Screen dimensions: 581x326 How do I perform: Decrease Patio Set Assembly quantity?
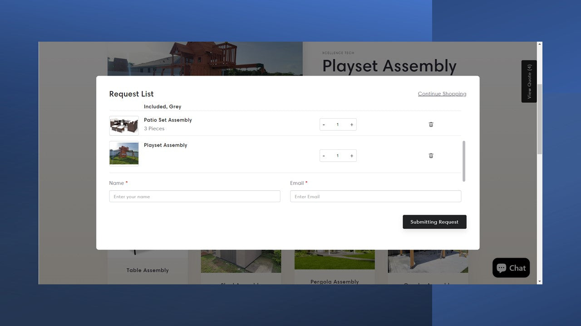[x=324, y=125]
